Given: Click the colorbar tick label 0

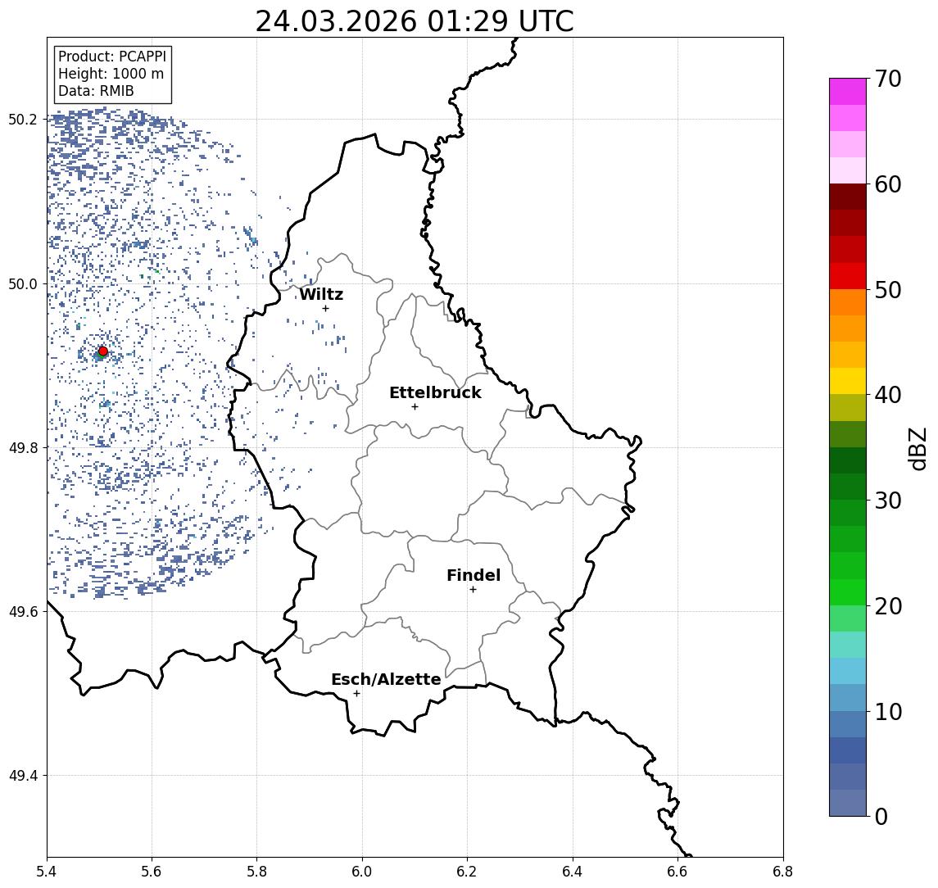Looking at the screenshot, I should [x=881, y=816].
